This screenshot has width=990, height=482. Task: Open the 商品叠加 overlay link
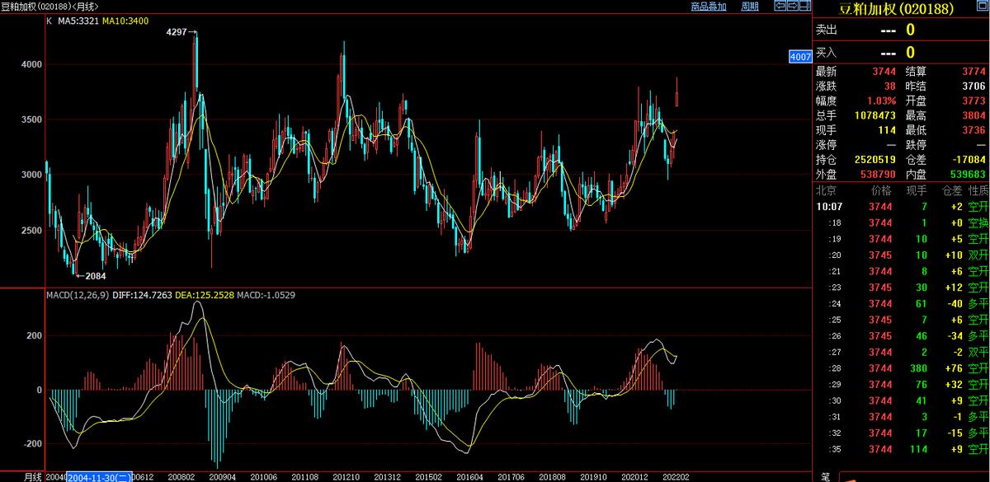coord(709,7)
